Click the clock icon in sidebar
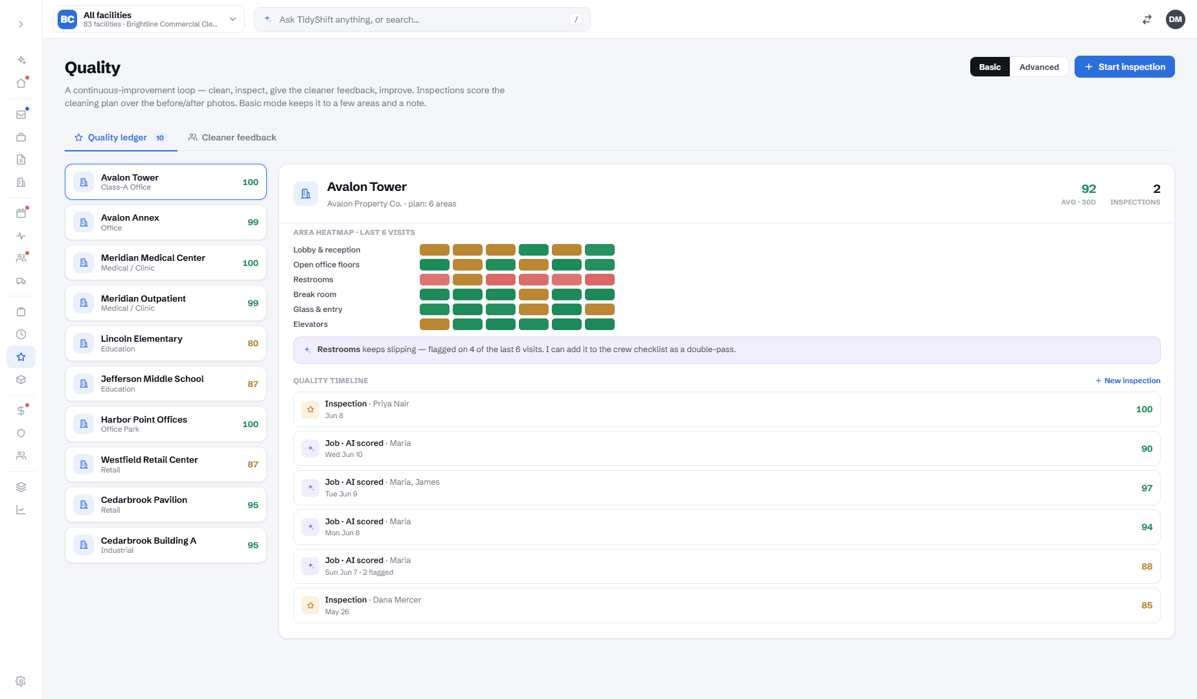1197x699 pixels. (21, 335)
